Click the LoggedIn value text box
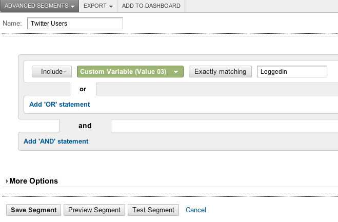This screenshot has height=222, width=338. pyautogui.click(x=291, y=72)
